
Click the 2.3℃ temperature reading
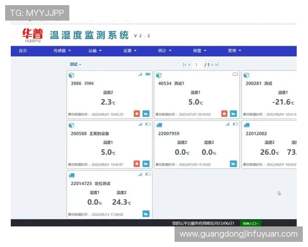point(108,102)
